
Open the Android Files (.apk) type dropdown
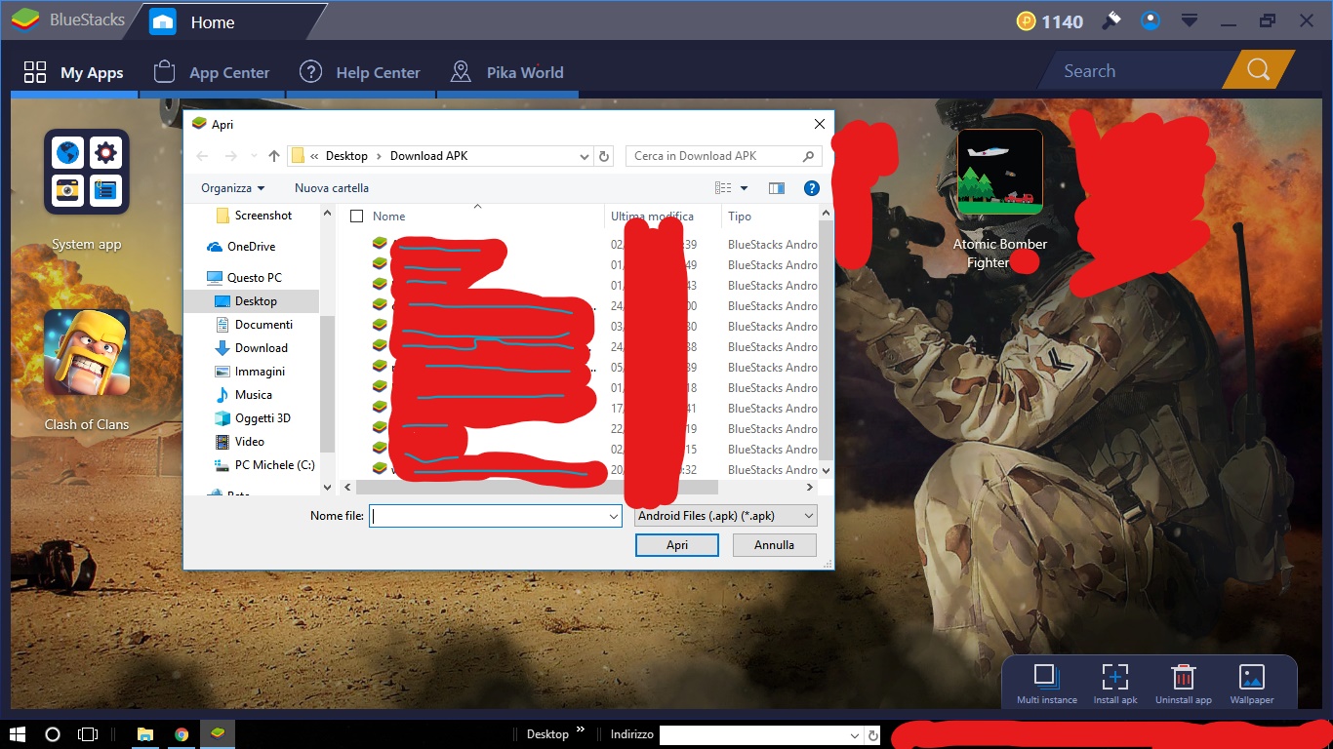726,516
